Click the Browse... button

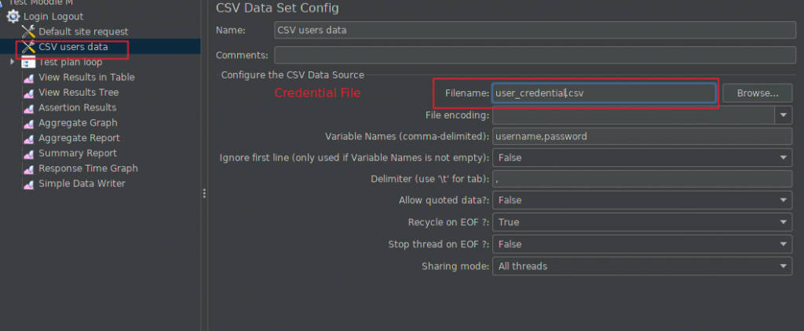pyautogui.click(x=758, y=93)
